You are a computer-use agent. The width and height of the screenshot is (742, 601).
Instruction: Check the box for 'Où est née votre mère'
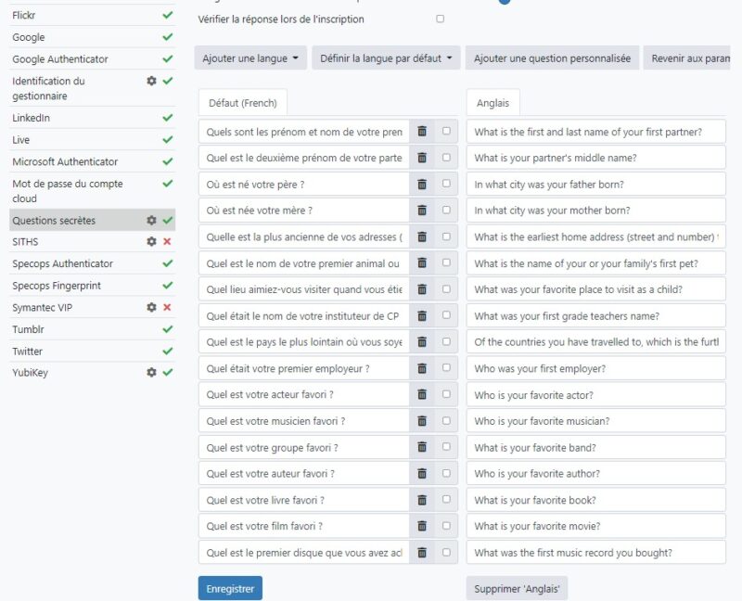446,210
